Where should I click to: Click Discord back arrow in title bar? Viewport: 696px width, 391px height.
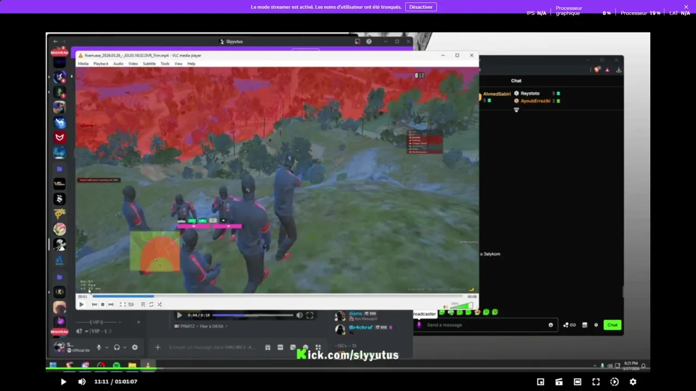pyautogui.click(x=55, y=41)
